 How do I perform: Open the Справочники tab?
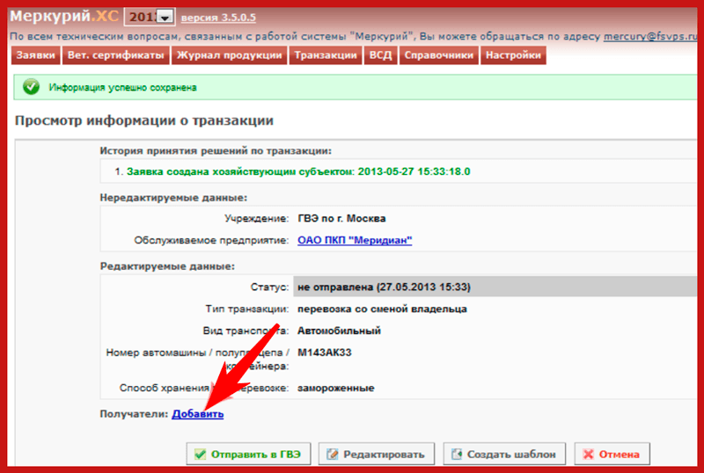click(x=438, y=55)
